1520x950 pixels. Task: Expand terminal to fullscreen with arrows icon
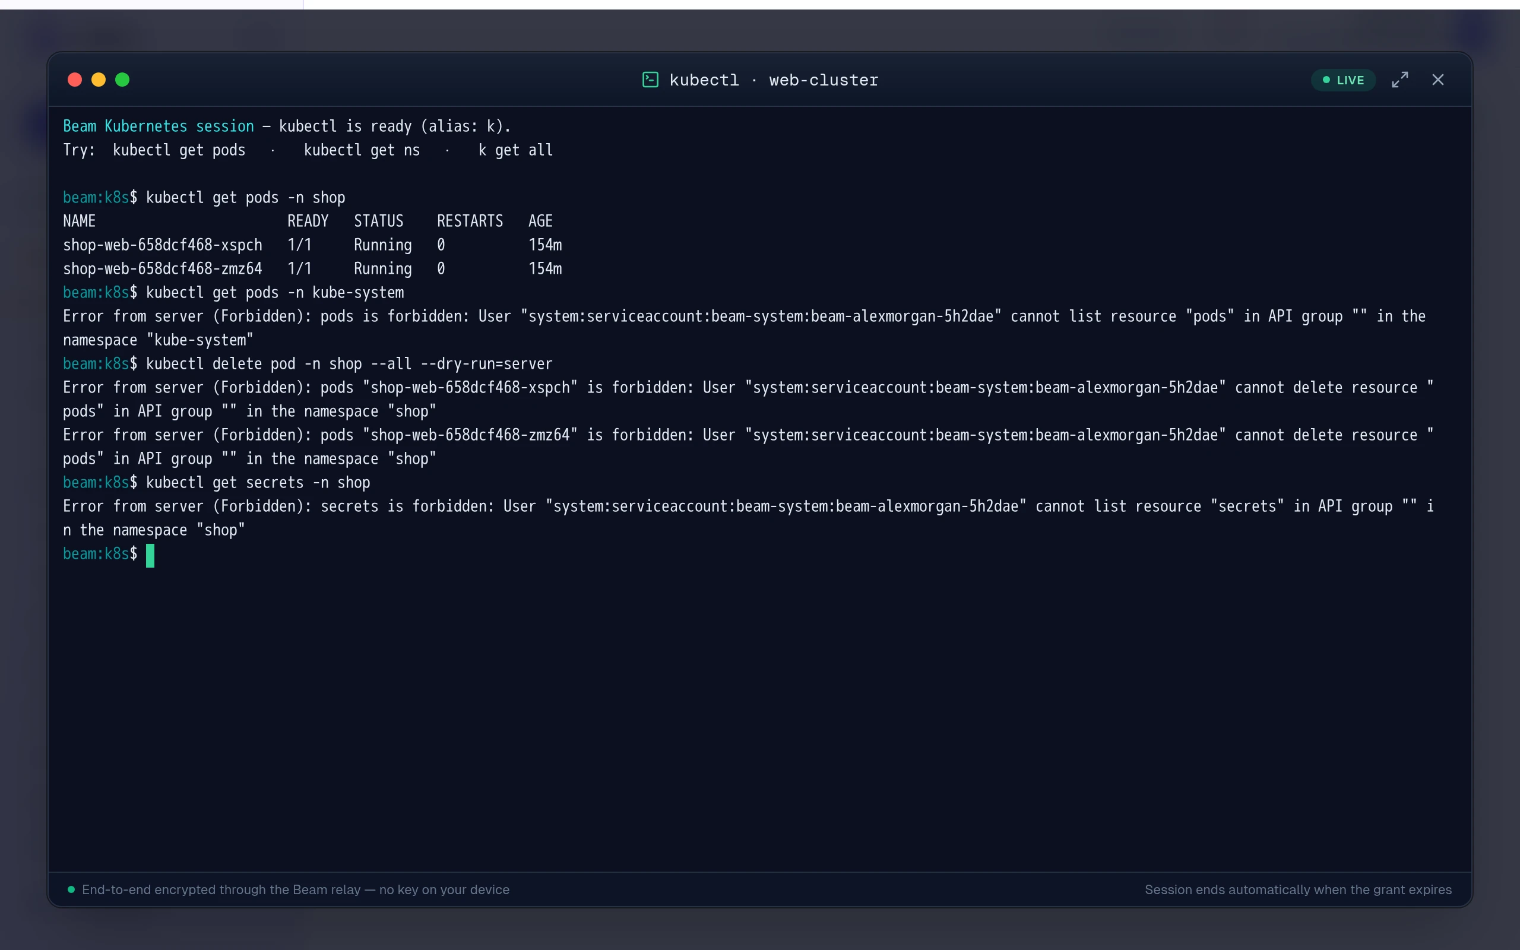[1400, 80]
